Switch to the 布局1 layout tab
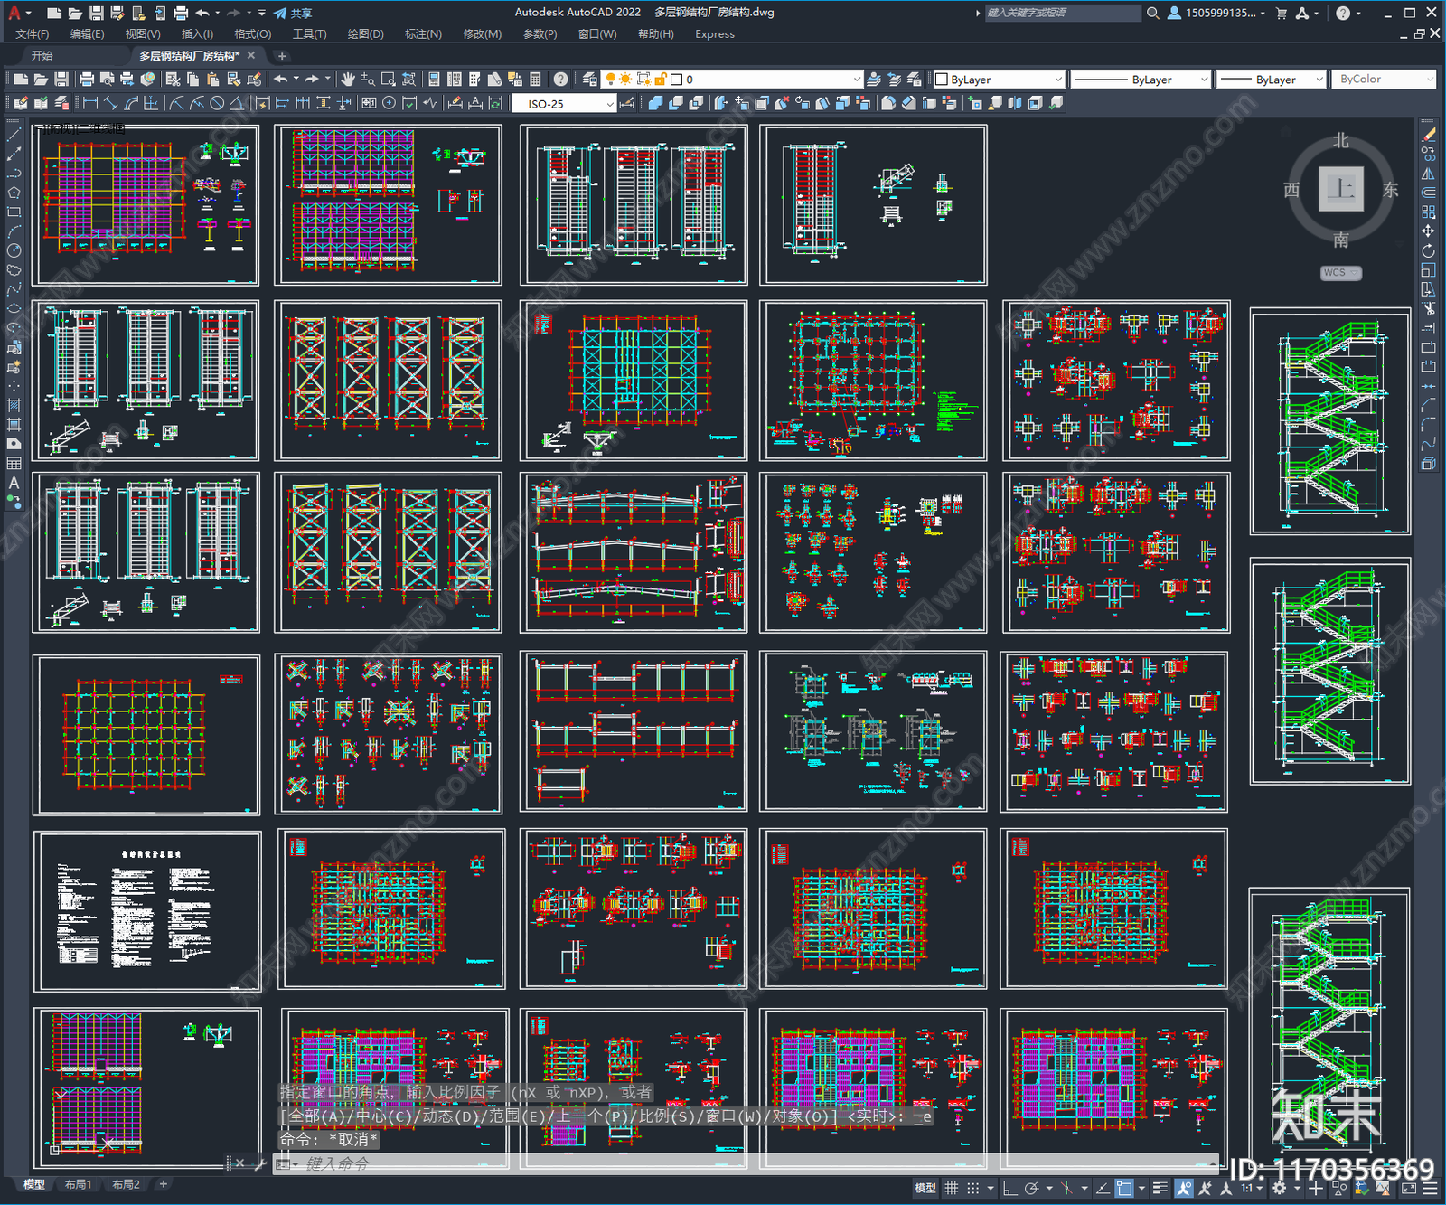 [78, 1184]
